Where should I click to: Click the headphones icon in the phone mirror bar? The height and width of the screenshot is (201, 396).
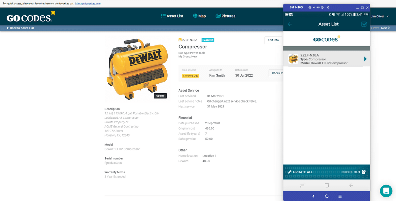tap(310, 7)
